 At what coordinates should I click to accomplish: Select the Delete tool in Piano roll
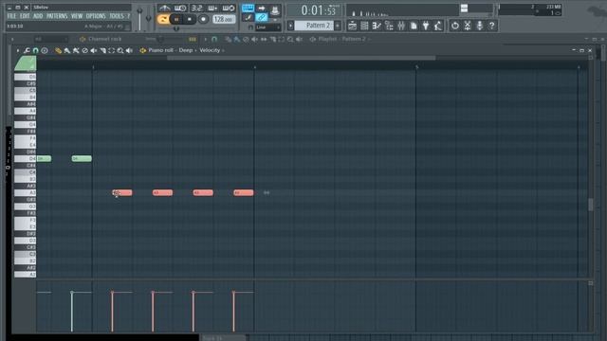click(x=84, y=50)
